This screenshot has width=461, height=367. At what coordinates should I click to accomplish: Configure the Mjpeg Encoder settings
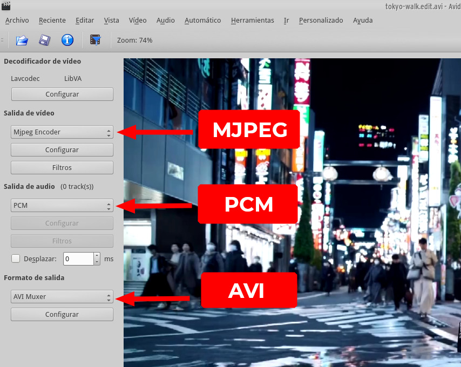pyautogui.click(x=62, y=149)
